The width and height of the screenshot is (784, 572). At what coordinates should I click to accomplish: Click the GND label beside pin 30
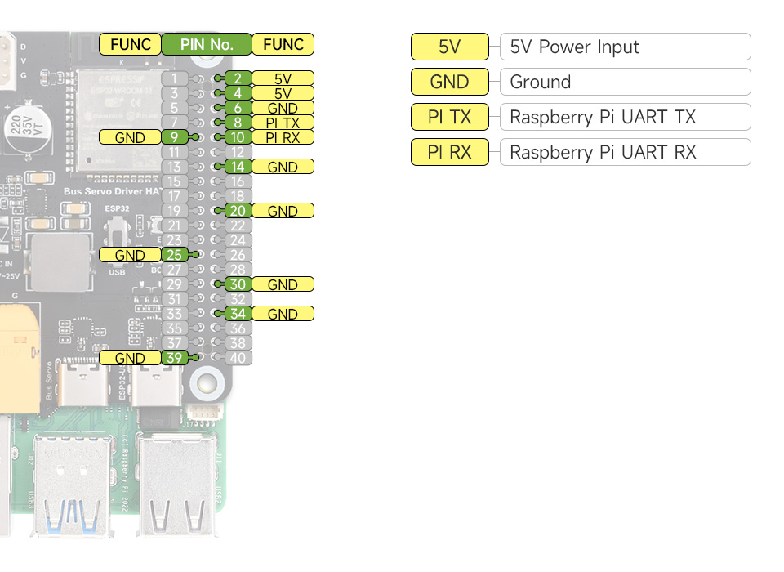(x=283, y=284)
